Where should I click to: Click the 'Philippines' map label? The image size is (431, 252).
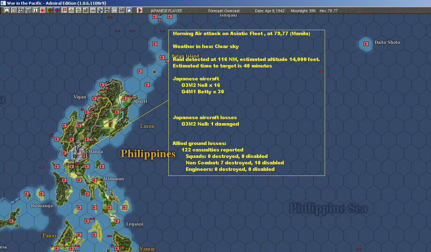[x=148, y=154]
